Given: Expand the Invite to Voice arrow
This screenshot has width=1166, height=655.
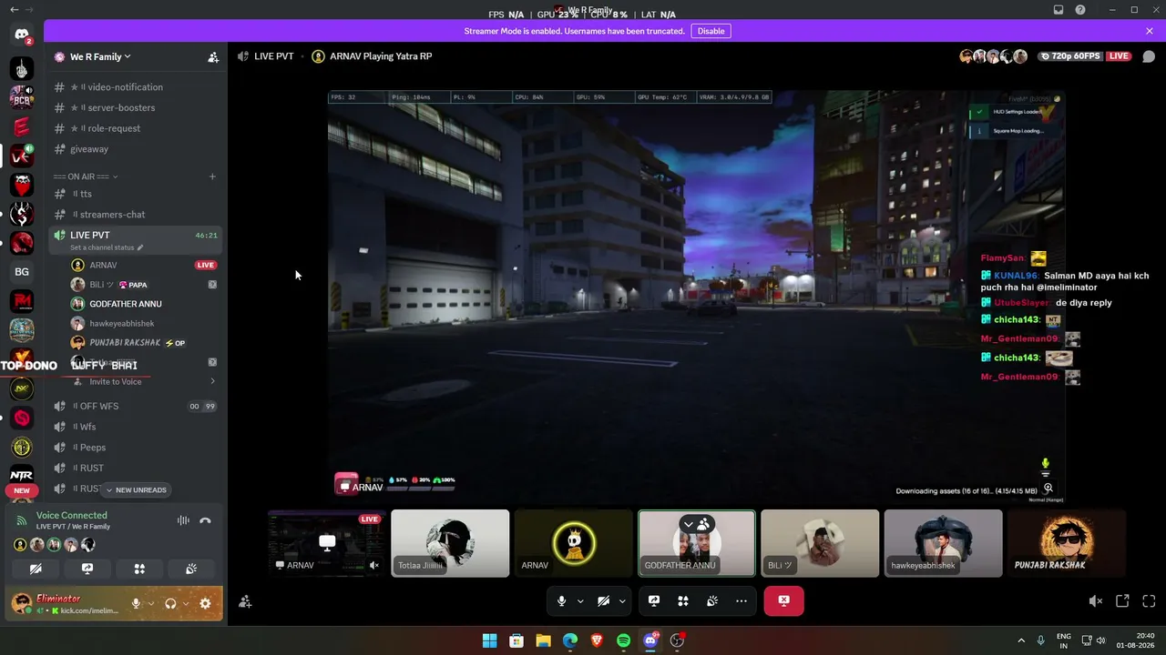Looking at the screenshot, I should tap(213, 381).
